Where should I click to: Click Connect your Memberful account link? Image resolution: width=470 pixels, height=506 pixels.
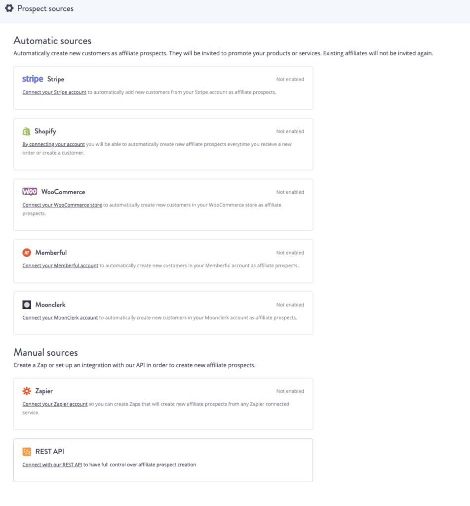pos(60,265)
